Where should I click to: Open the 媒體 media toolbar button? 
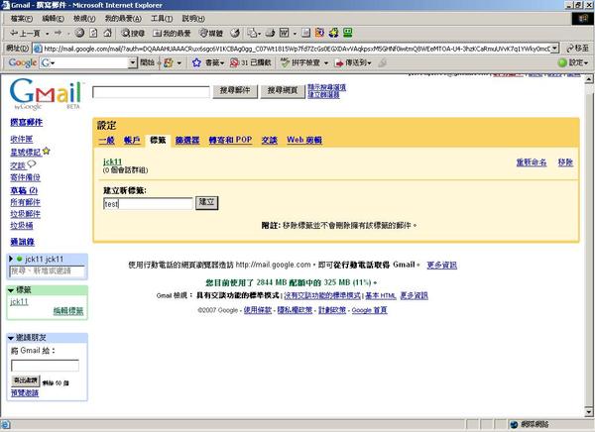211,33
